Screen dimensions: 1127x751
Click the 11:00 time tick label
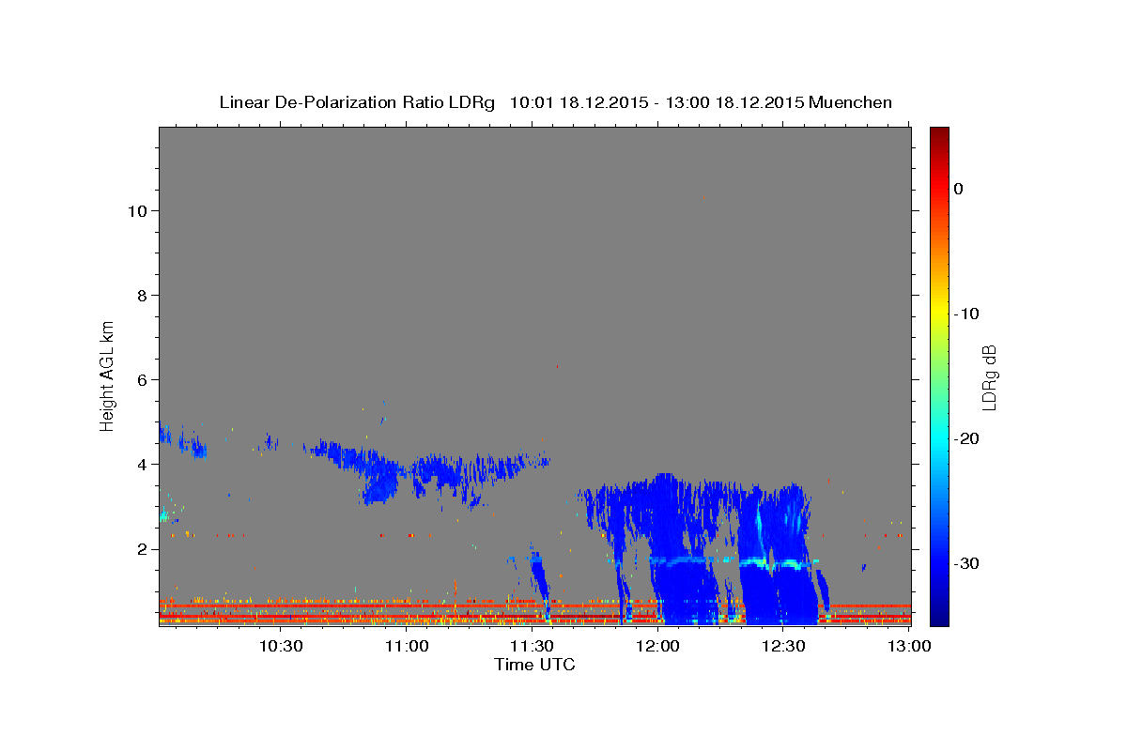407,647
